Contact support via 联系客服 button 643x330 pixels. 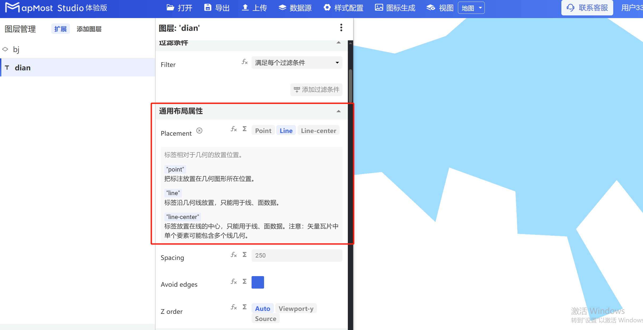tap(587, 8)
